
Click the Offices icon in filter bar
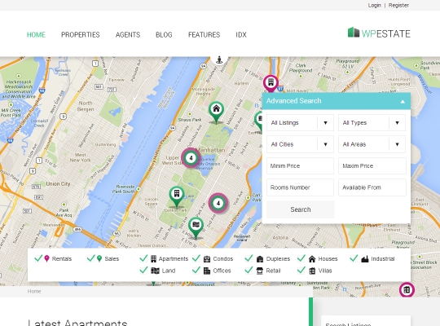click(207, 271)
